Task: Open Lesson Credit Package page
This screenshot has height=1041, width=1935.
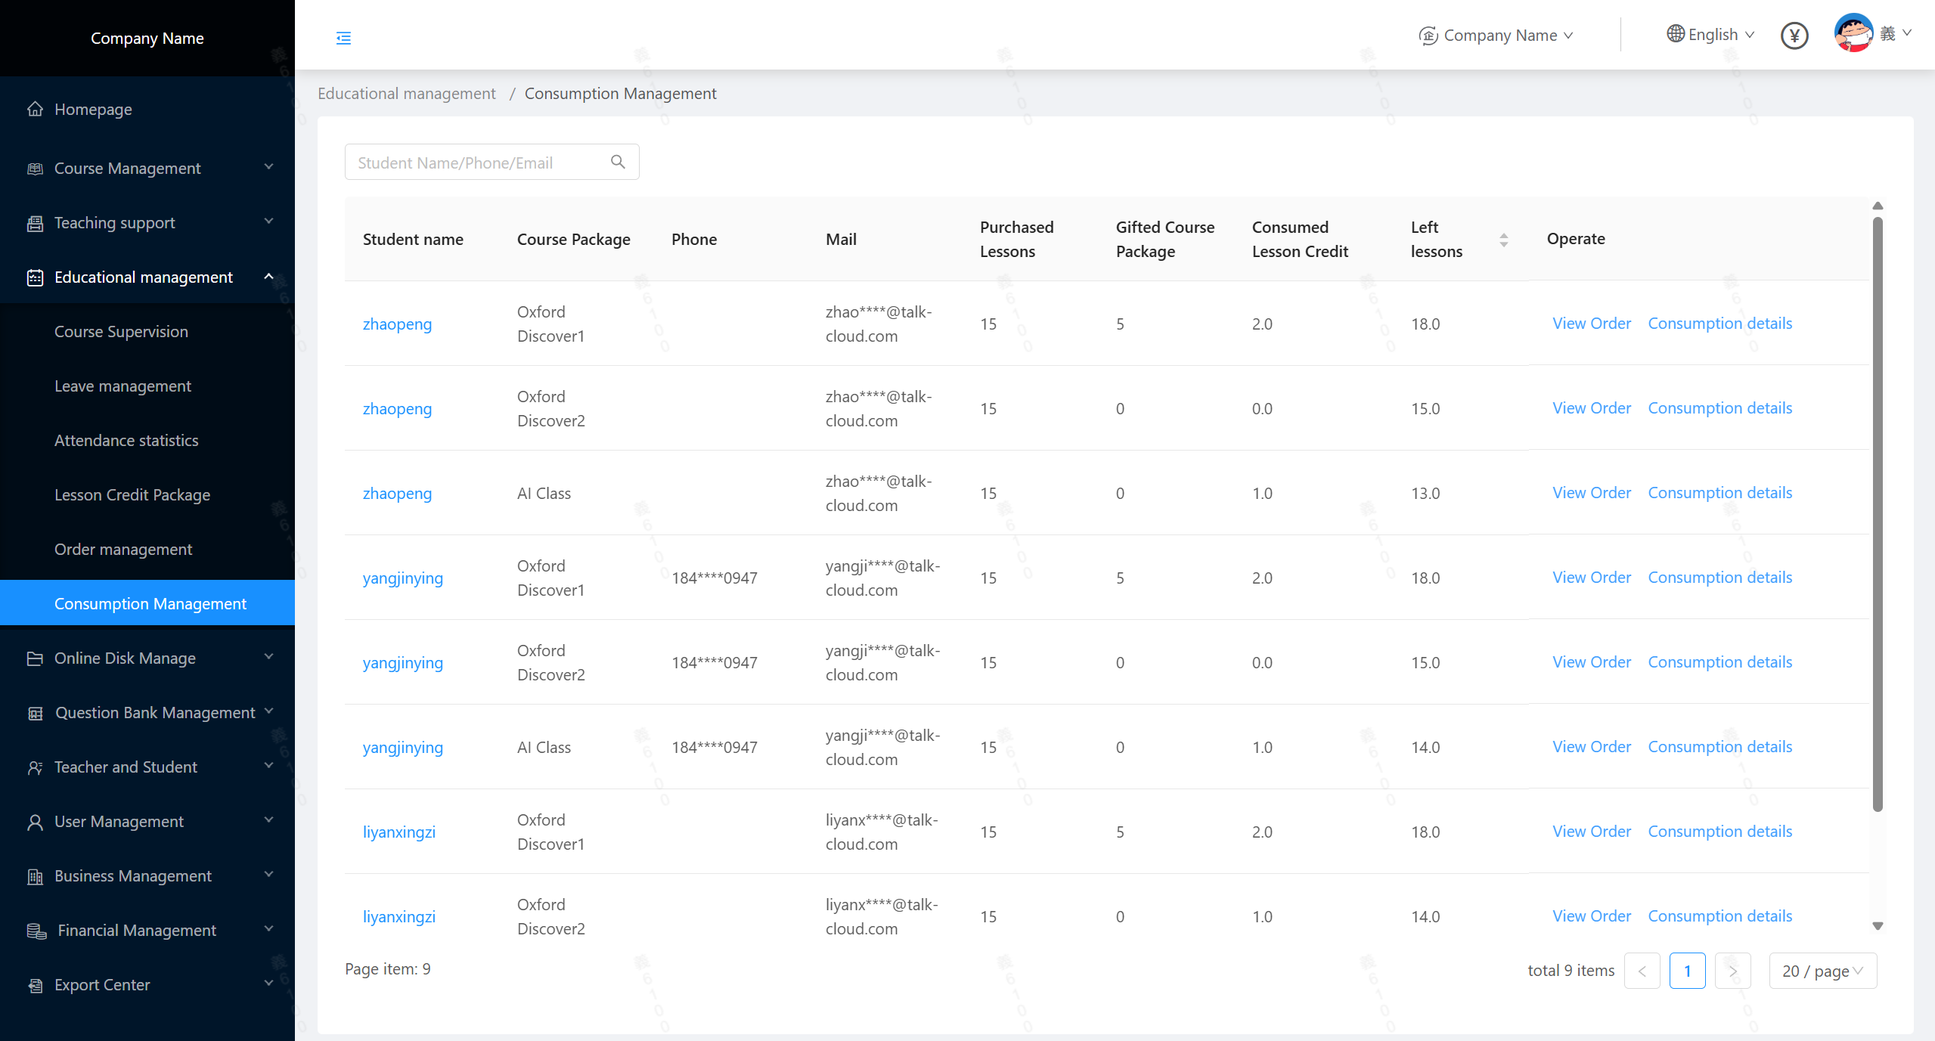Action: click(132, 494)
